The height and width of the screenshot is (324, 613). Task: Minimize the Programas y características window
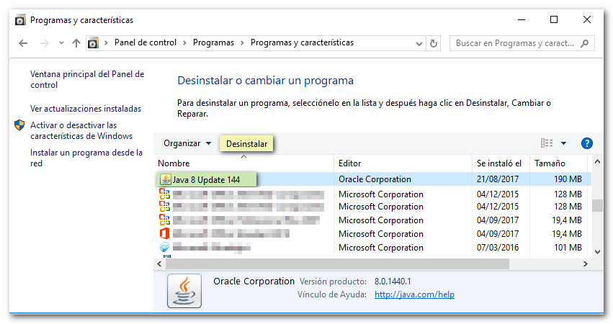coord(522,19)
